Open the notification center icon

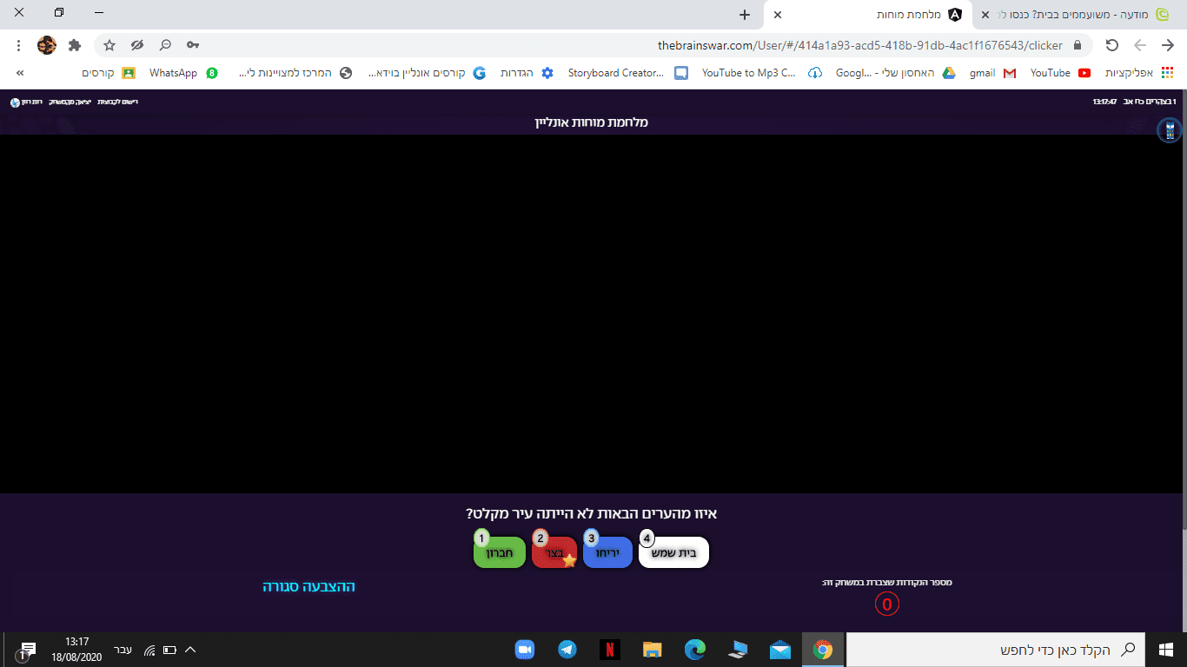pos(25,650)
